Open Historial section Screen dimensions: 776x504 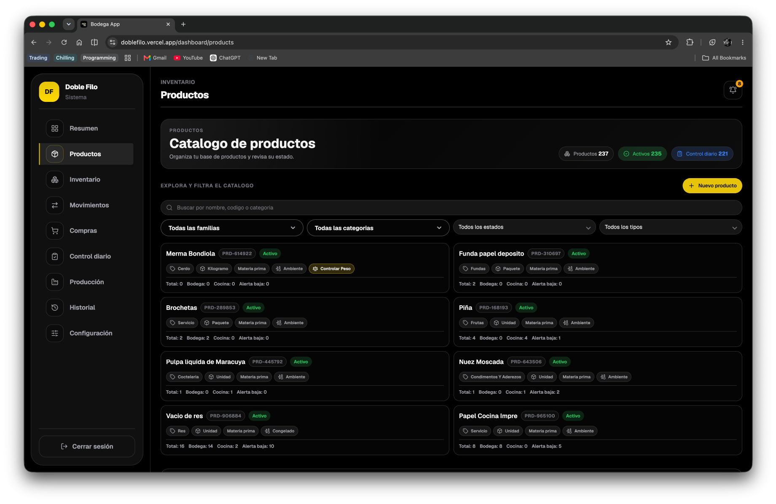click(86, 307)
